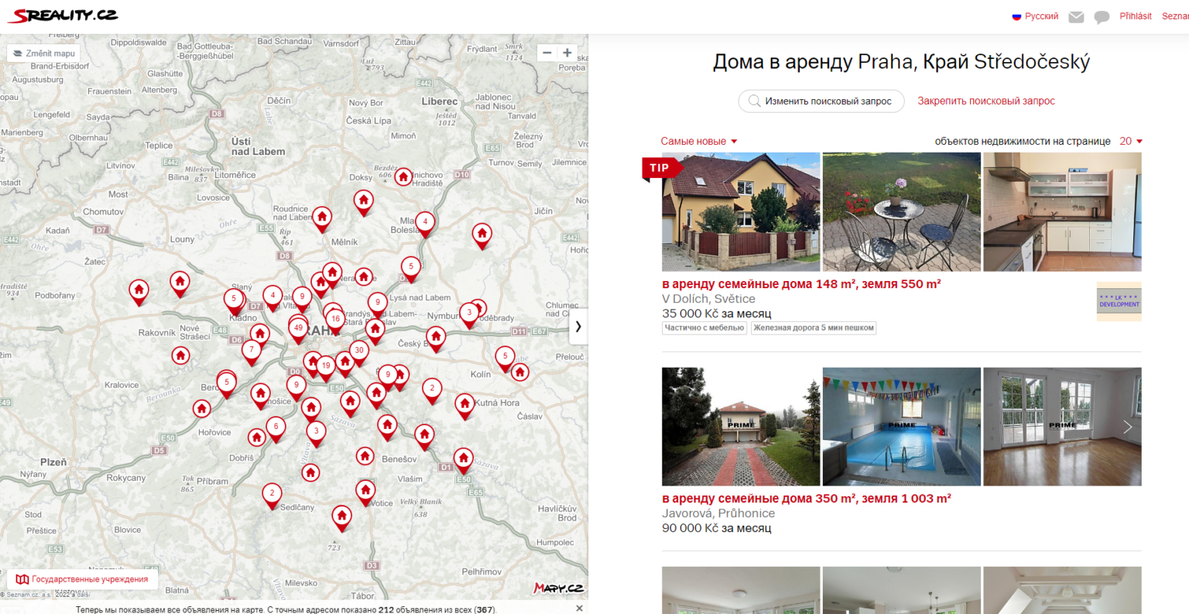Open the mail envelope icon
Viewport: 1189px width, 614px height.
[x=1076, y=17]
